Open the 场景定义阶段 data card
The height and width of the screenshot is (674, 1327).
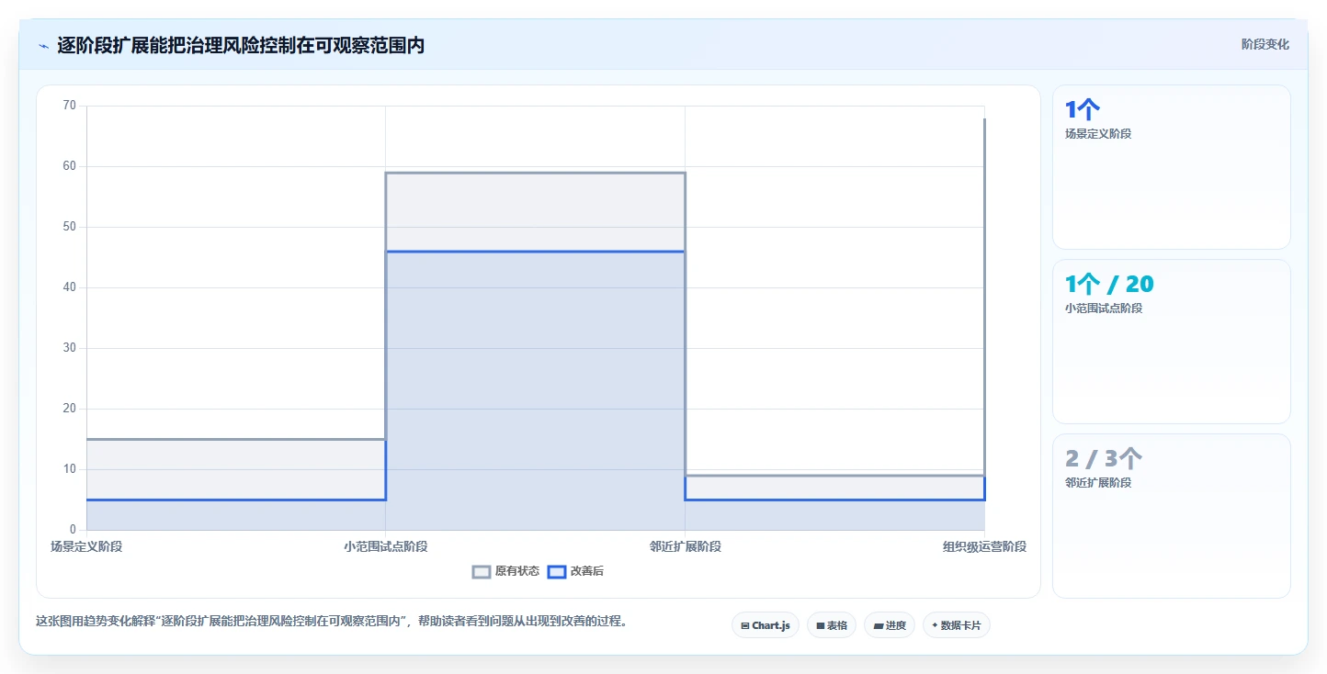[1172, 167]
